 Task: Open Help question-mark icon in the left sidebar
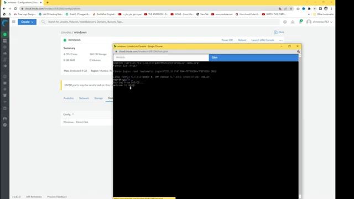click(5, 125)
